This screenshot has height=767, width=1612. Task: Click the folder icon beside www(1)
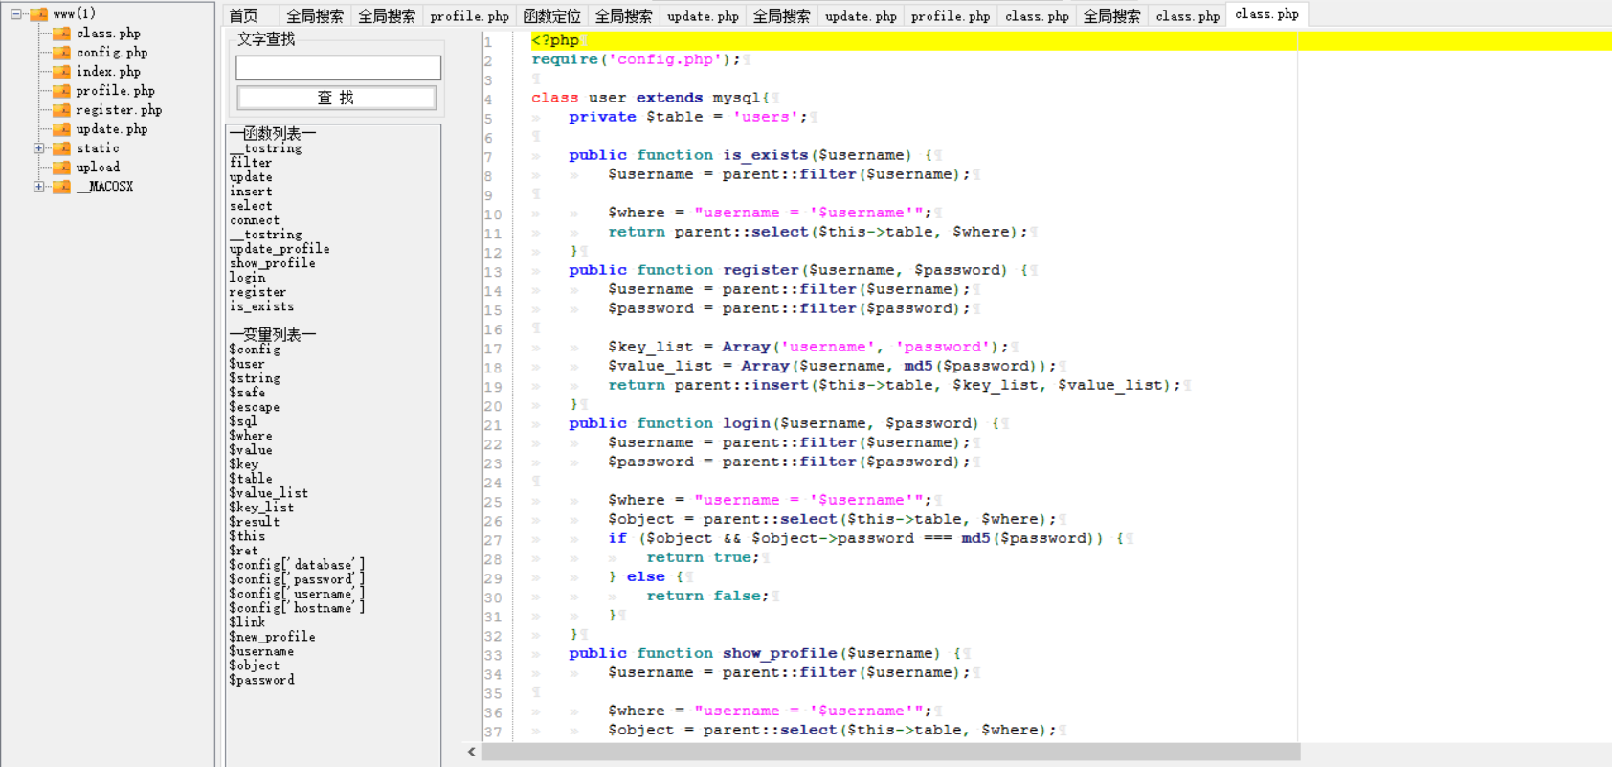point(38,13)
